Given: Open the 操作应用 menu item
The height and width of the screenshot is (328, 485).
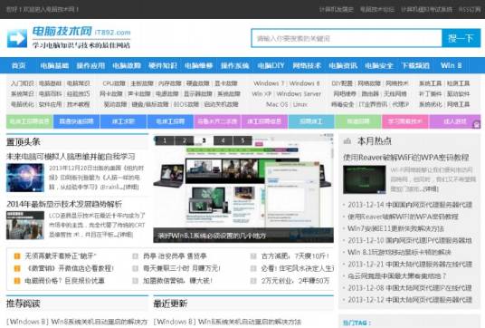Looking at the screenshot, I should coord(90,65).
